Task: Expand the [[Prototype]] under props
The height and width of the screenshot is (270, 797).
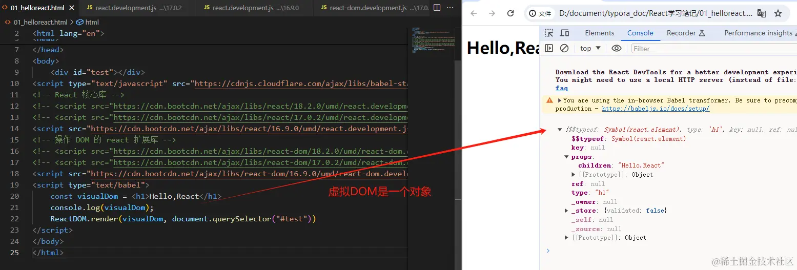Action: click(x=574, y=175)
